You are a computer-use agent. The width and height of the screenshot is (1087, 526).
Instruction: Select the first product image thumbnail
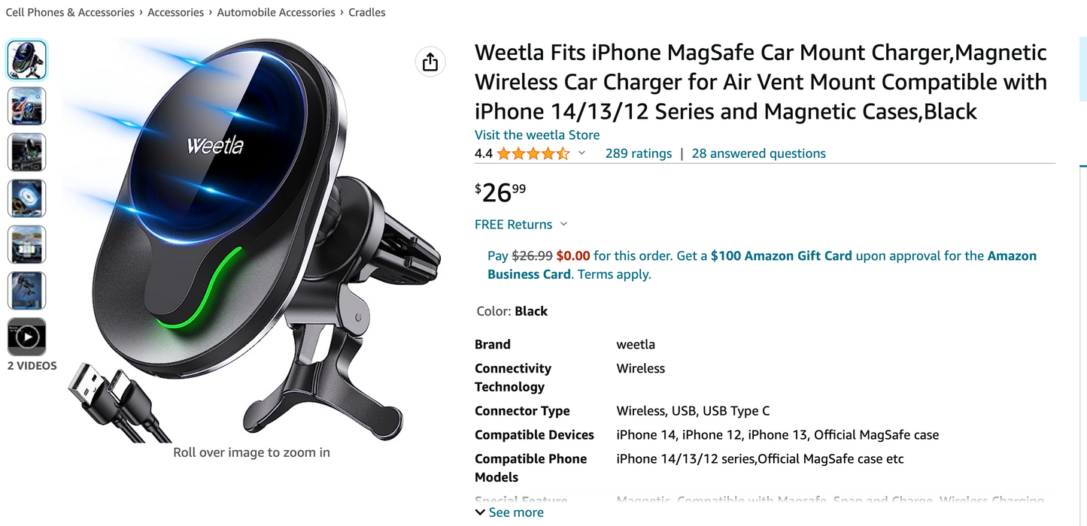(x=27, y=60)
